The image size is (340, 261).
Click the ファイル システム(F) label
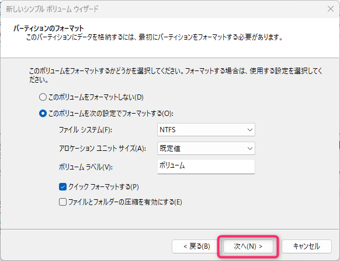[85, 130]
